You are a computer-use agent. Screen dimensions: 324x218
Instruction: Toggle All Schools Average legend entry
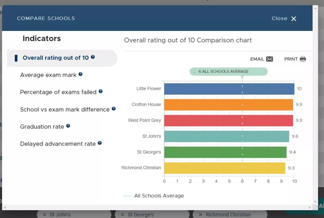tap(159, 196)
